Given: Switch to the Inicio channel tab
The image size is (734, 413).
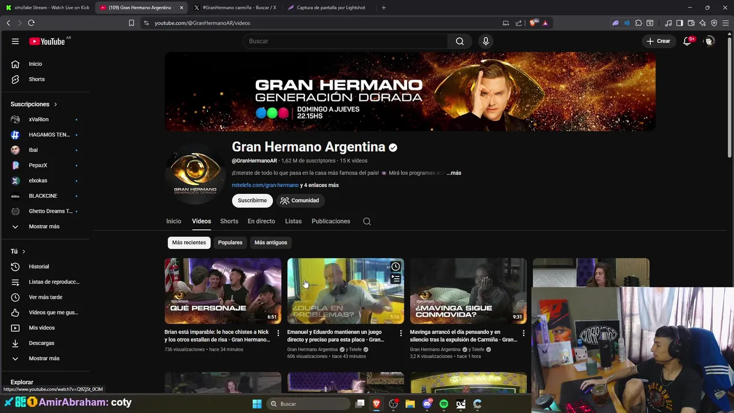Looking at the screenshot, I should [x=174, y=221].
